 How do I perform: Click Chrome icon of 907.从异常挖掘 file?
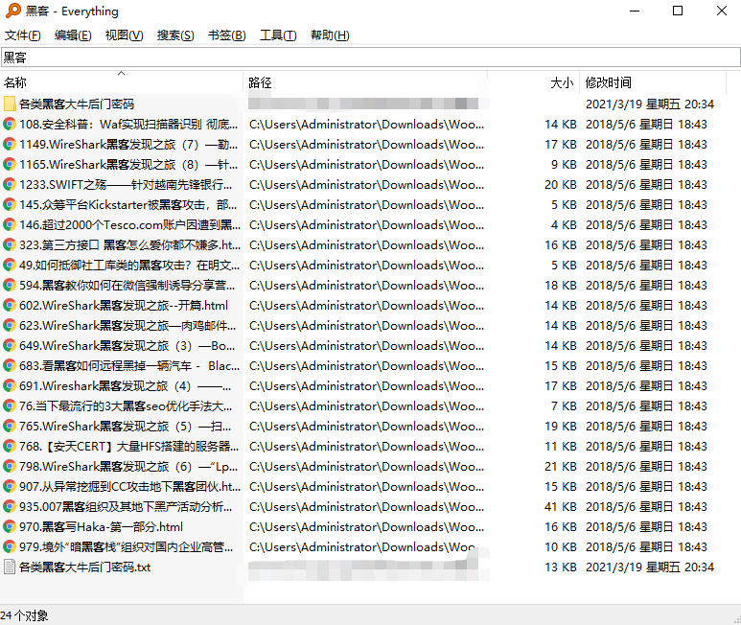click(x=9, y=487)
